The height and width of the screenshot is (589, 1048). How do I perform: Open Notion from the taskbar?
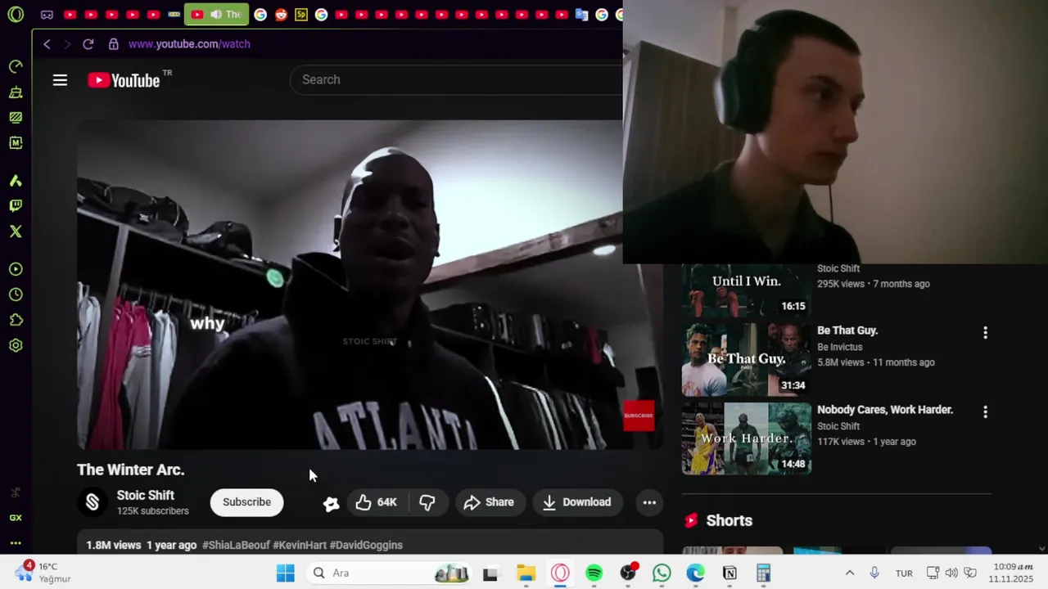coord(729,573)
